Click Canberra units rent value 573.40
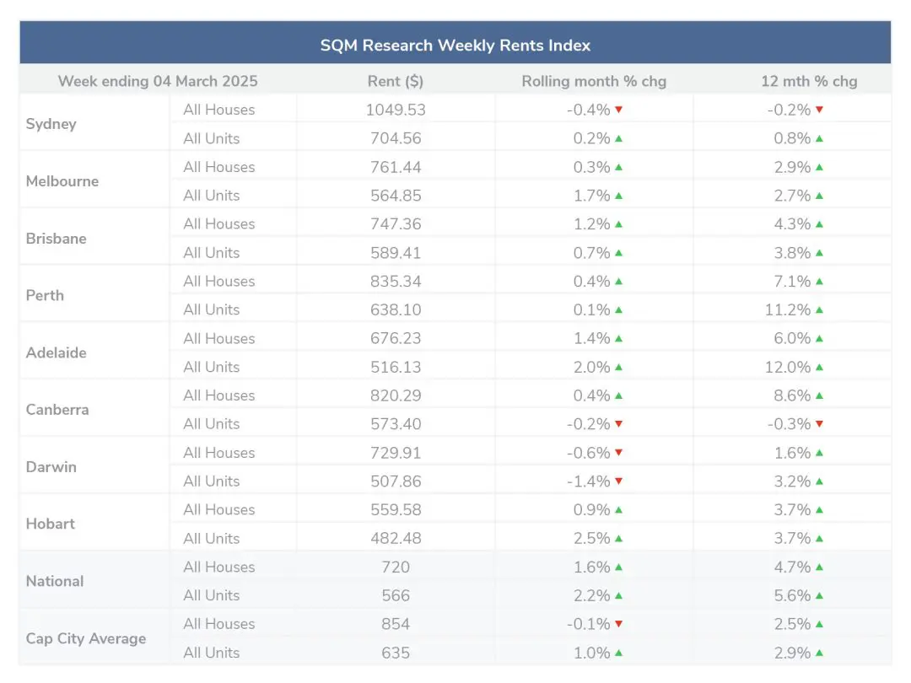This screenshot has height=683, width=911. pyautogui.click(x=396, y=424)
